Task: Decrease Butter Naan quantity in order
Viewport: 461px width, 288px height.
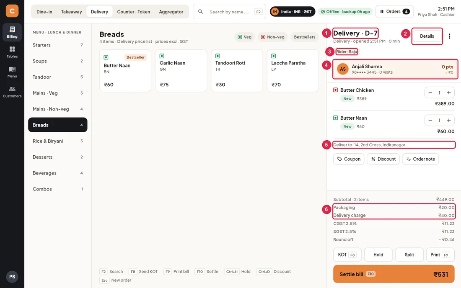Action: 430,121
